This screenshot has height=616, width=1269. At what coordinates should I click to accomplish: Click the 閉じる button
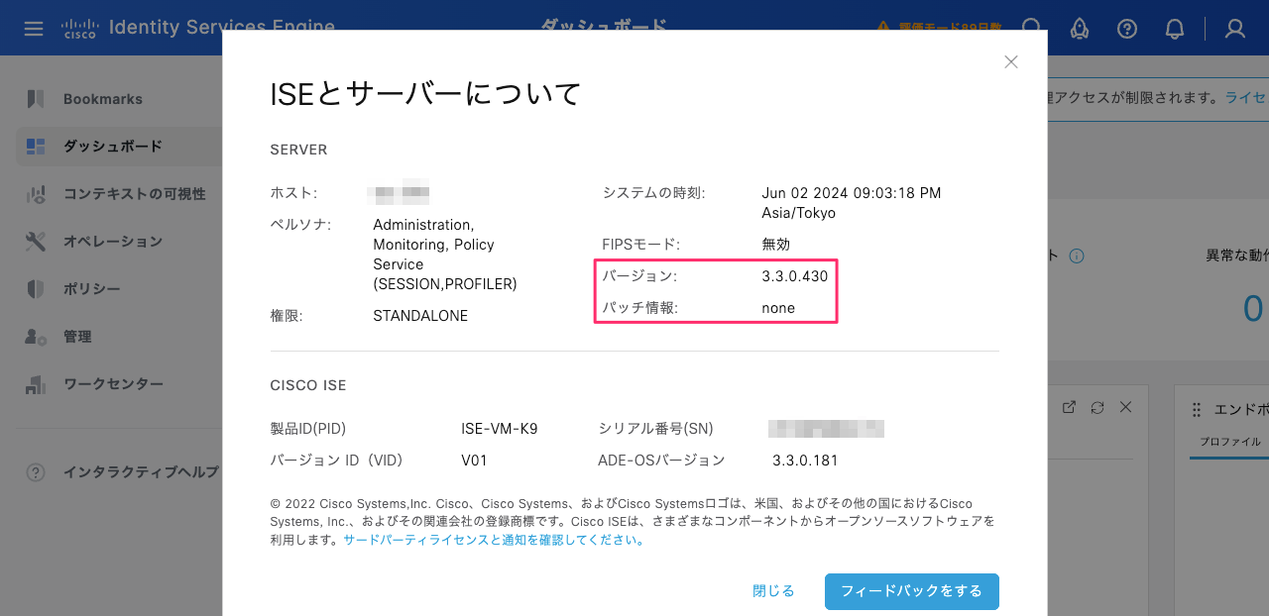pos(774,591)
